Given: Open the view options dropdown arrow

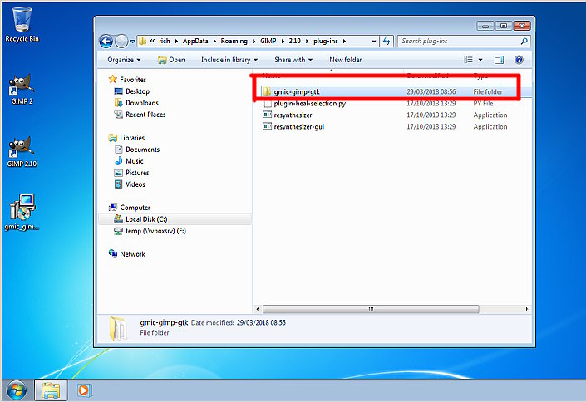Looking at the screenshot, I should [480, 60].
